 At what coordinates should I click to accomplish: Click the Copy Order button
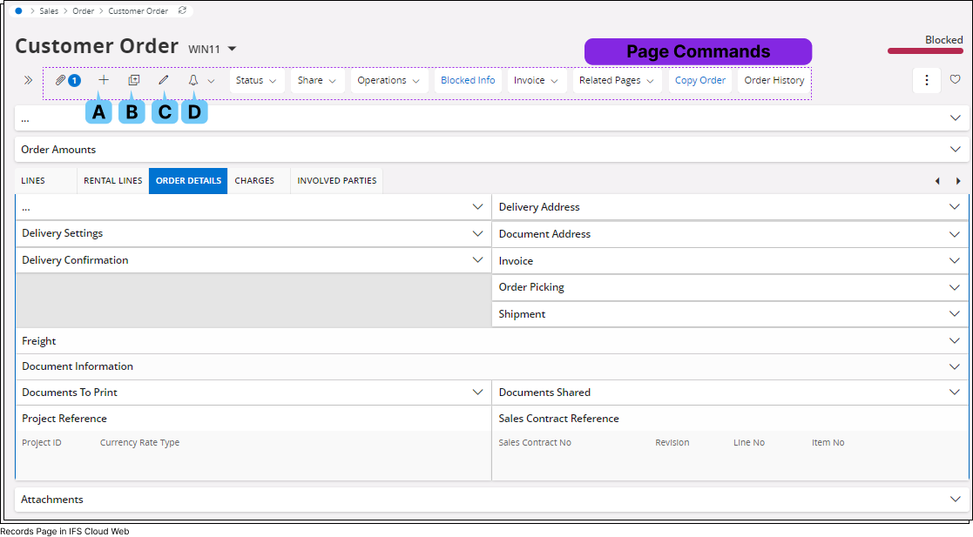click(699, 79)
